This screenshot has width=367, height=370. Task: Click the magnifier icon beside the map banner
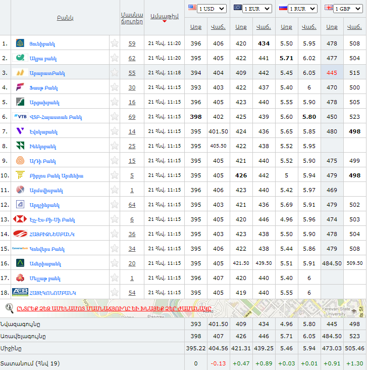coord(10,308)
